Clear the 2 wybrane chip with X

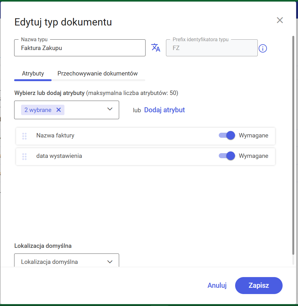(x=58, y=110)
